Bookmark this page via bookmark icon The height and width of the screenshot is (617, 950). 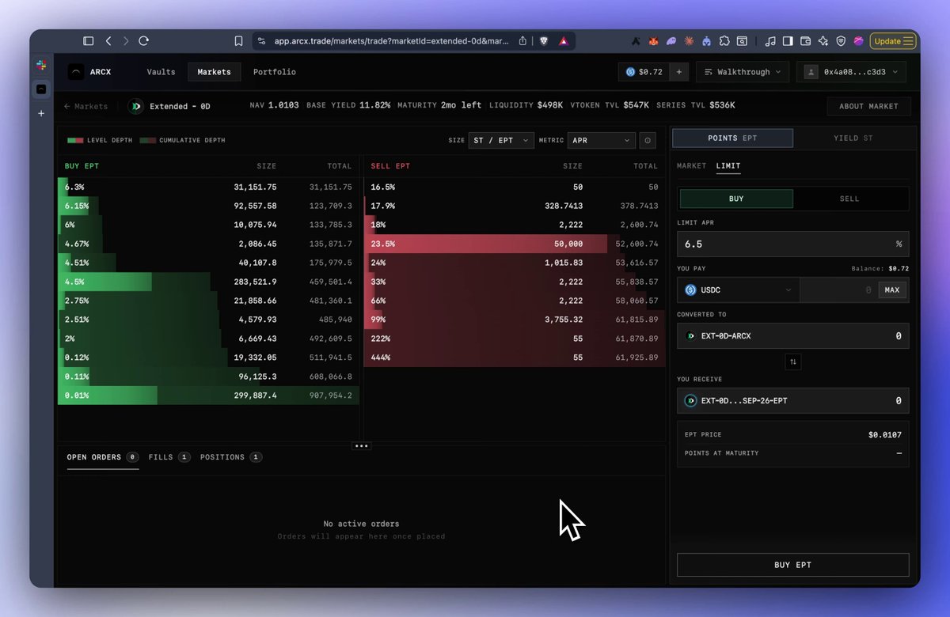coord(238,41)
